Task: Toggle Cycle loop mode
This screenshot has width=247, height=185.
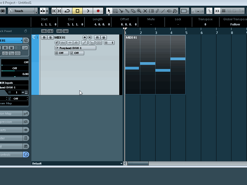Action: [x=67, y=11]
